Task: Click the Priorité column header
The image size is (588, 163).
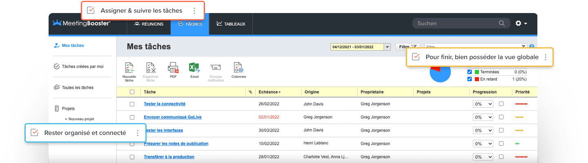Action: tap(523, 92)
